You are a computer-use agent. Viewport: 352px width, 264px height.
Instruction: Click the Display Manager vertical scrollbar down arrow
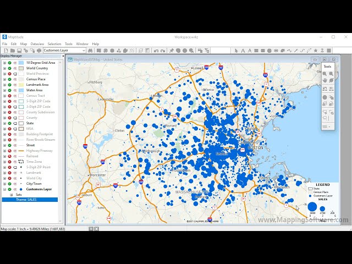coord(60,221)
